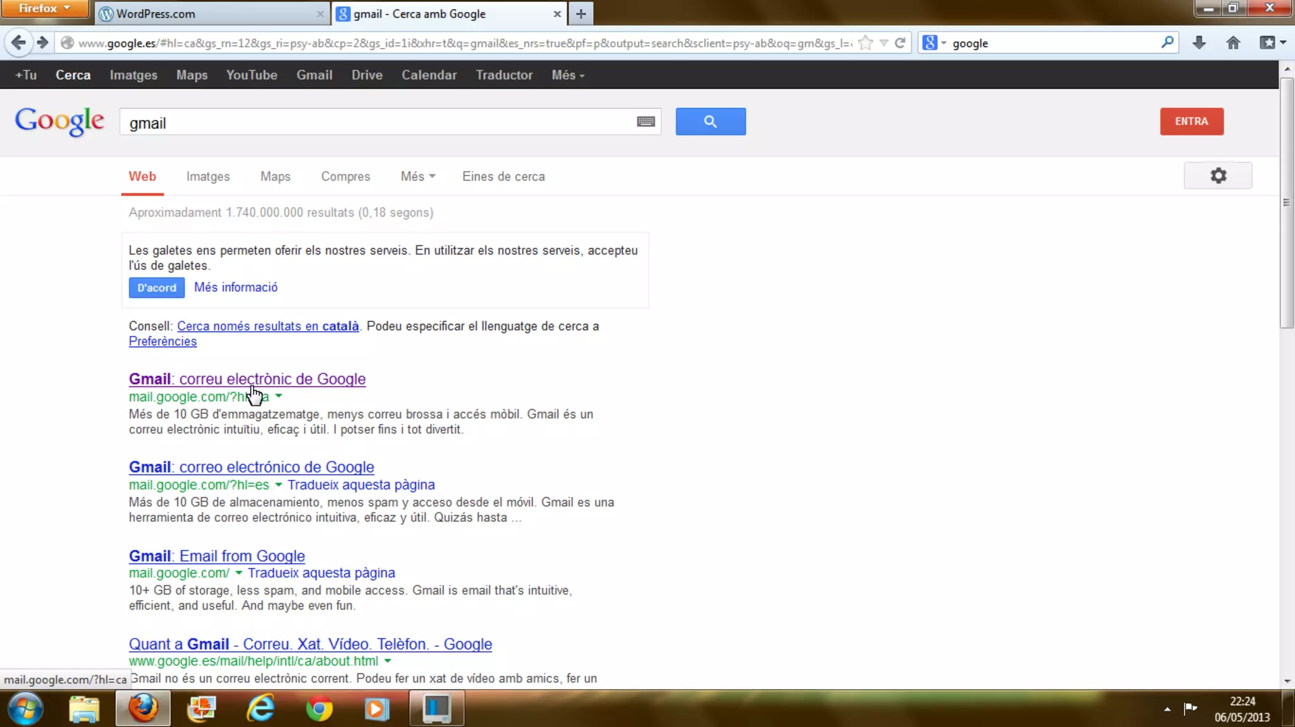Open Gmail from the black Google bar

pyautogui.click(x=314, y=75)
